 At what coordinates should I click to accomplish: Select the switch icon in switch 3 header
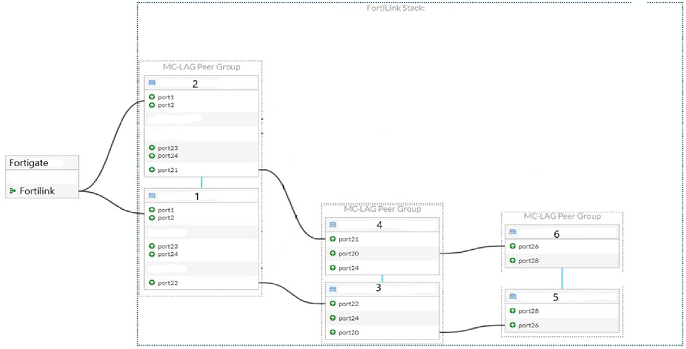pos(333,289)
